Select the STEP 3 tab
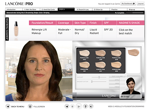Viewport: 150px width, 111px height. click(66, 9)
